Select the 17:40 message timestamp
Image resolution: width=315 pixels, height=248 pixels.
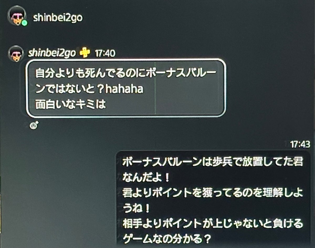click(x=105, y=54)
